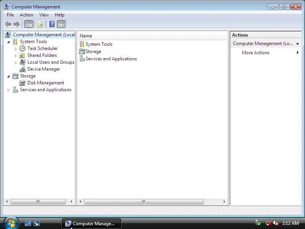Screen dimensions: 305x229
Task: Expand the Task Scheduler node
Action: click(x=16, y=49)
